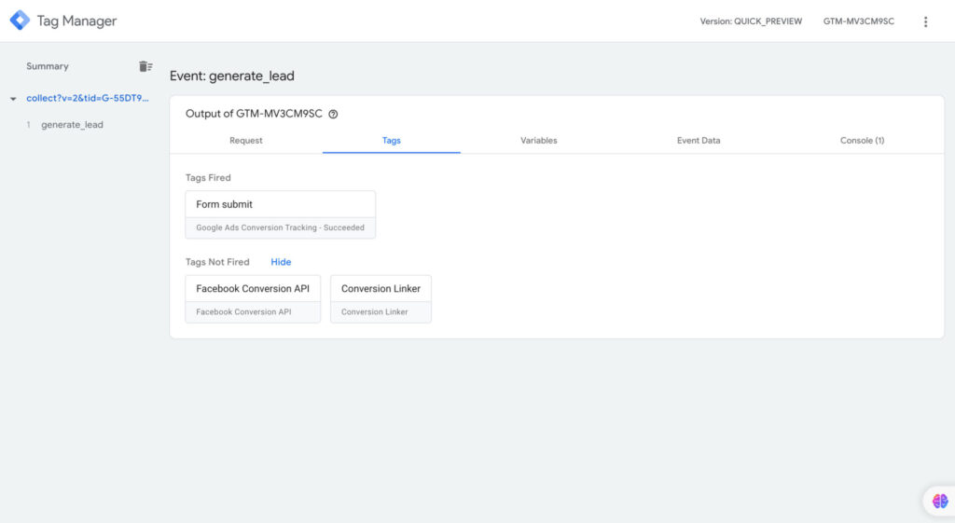Image resolution: width=955 pixels, height=523 pixels.
Task: Open the Console (1) tab
Action: click(x=862, y=141)
